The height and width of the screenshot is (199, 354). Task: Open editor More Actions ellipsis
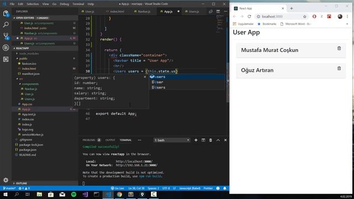click(226, 11)
